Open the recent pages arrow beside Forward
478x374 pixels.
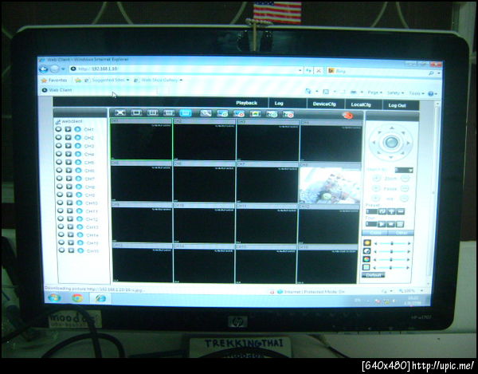point(63,69)
